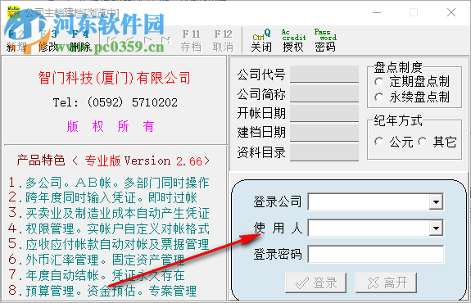
Task: Click the company name 智门科技(厦门)有限公司 text
Action: click(x=115, y=78)
